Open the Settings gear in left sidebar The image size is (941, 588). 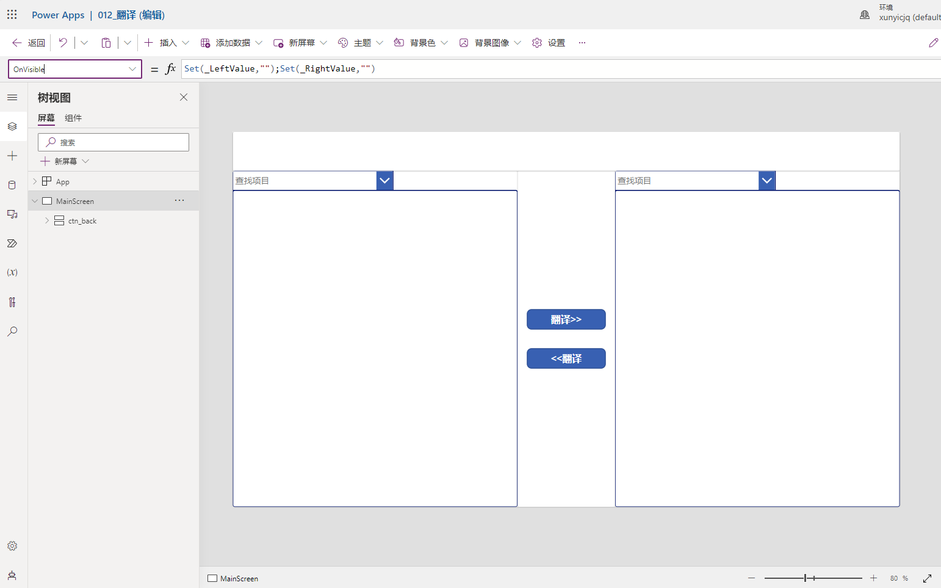[x=12, y=546]
